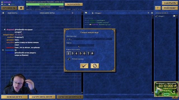Click the Создать новую игру dialog title
The width and height of the screenshot is (179, 100).
click(89, 32)
